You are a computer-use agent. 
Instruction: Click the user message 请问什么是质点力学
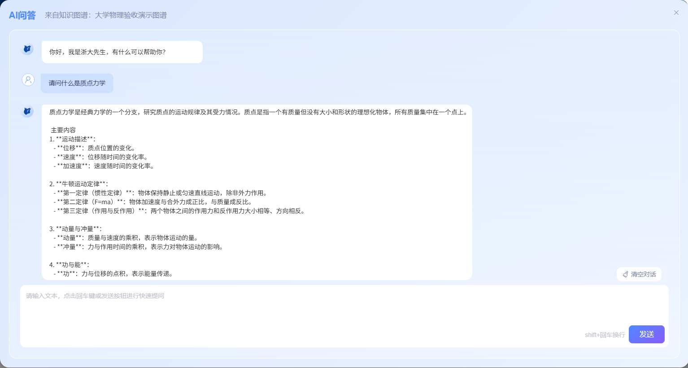point(77,83)
